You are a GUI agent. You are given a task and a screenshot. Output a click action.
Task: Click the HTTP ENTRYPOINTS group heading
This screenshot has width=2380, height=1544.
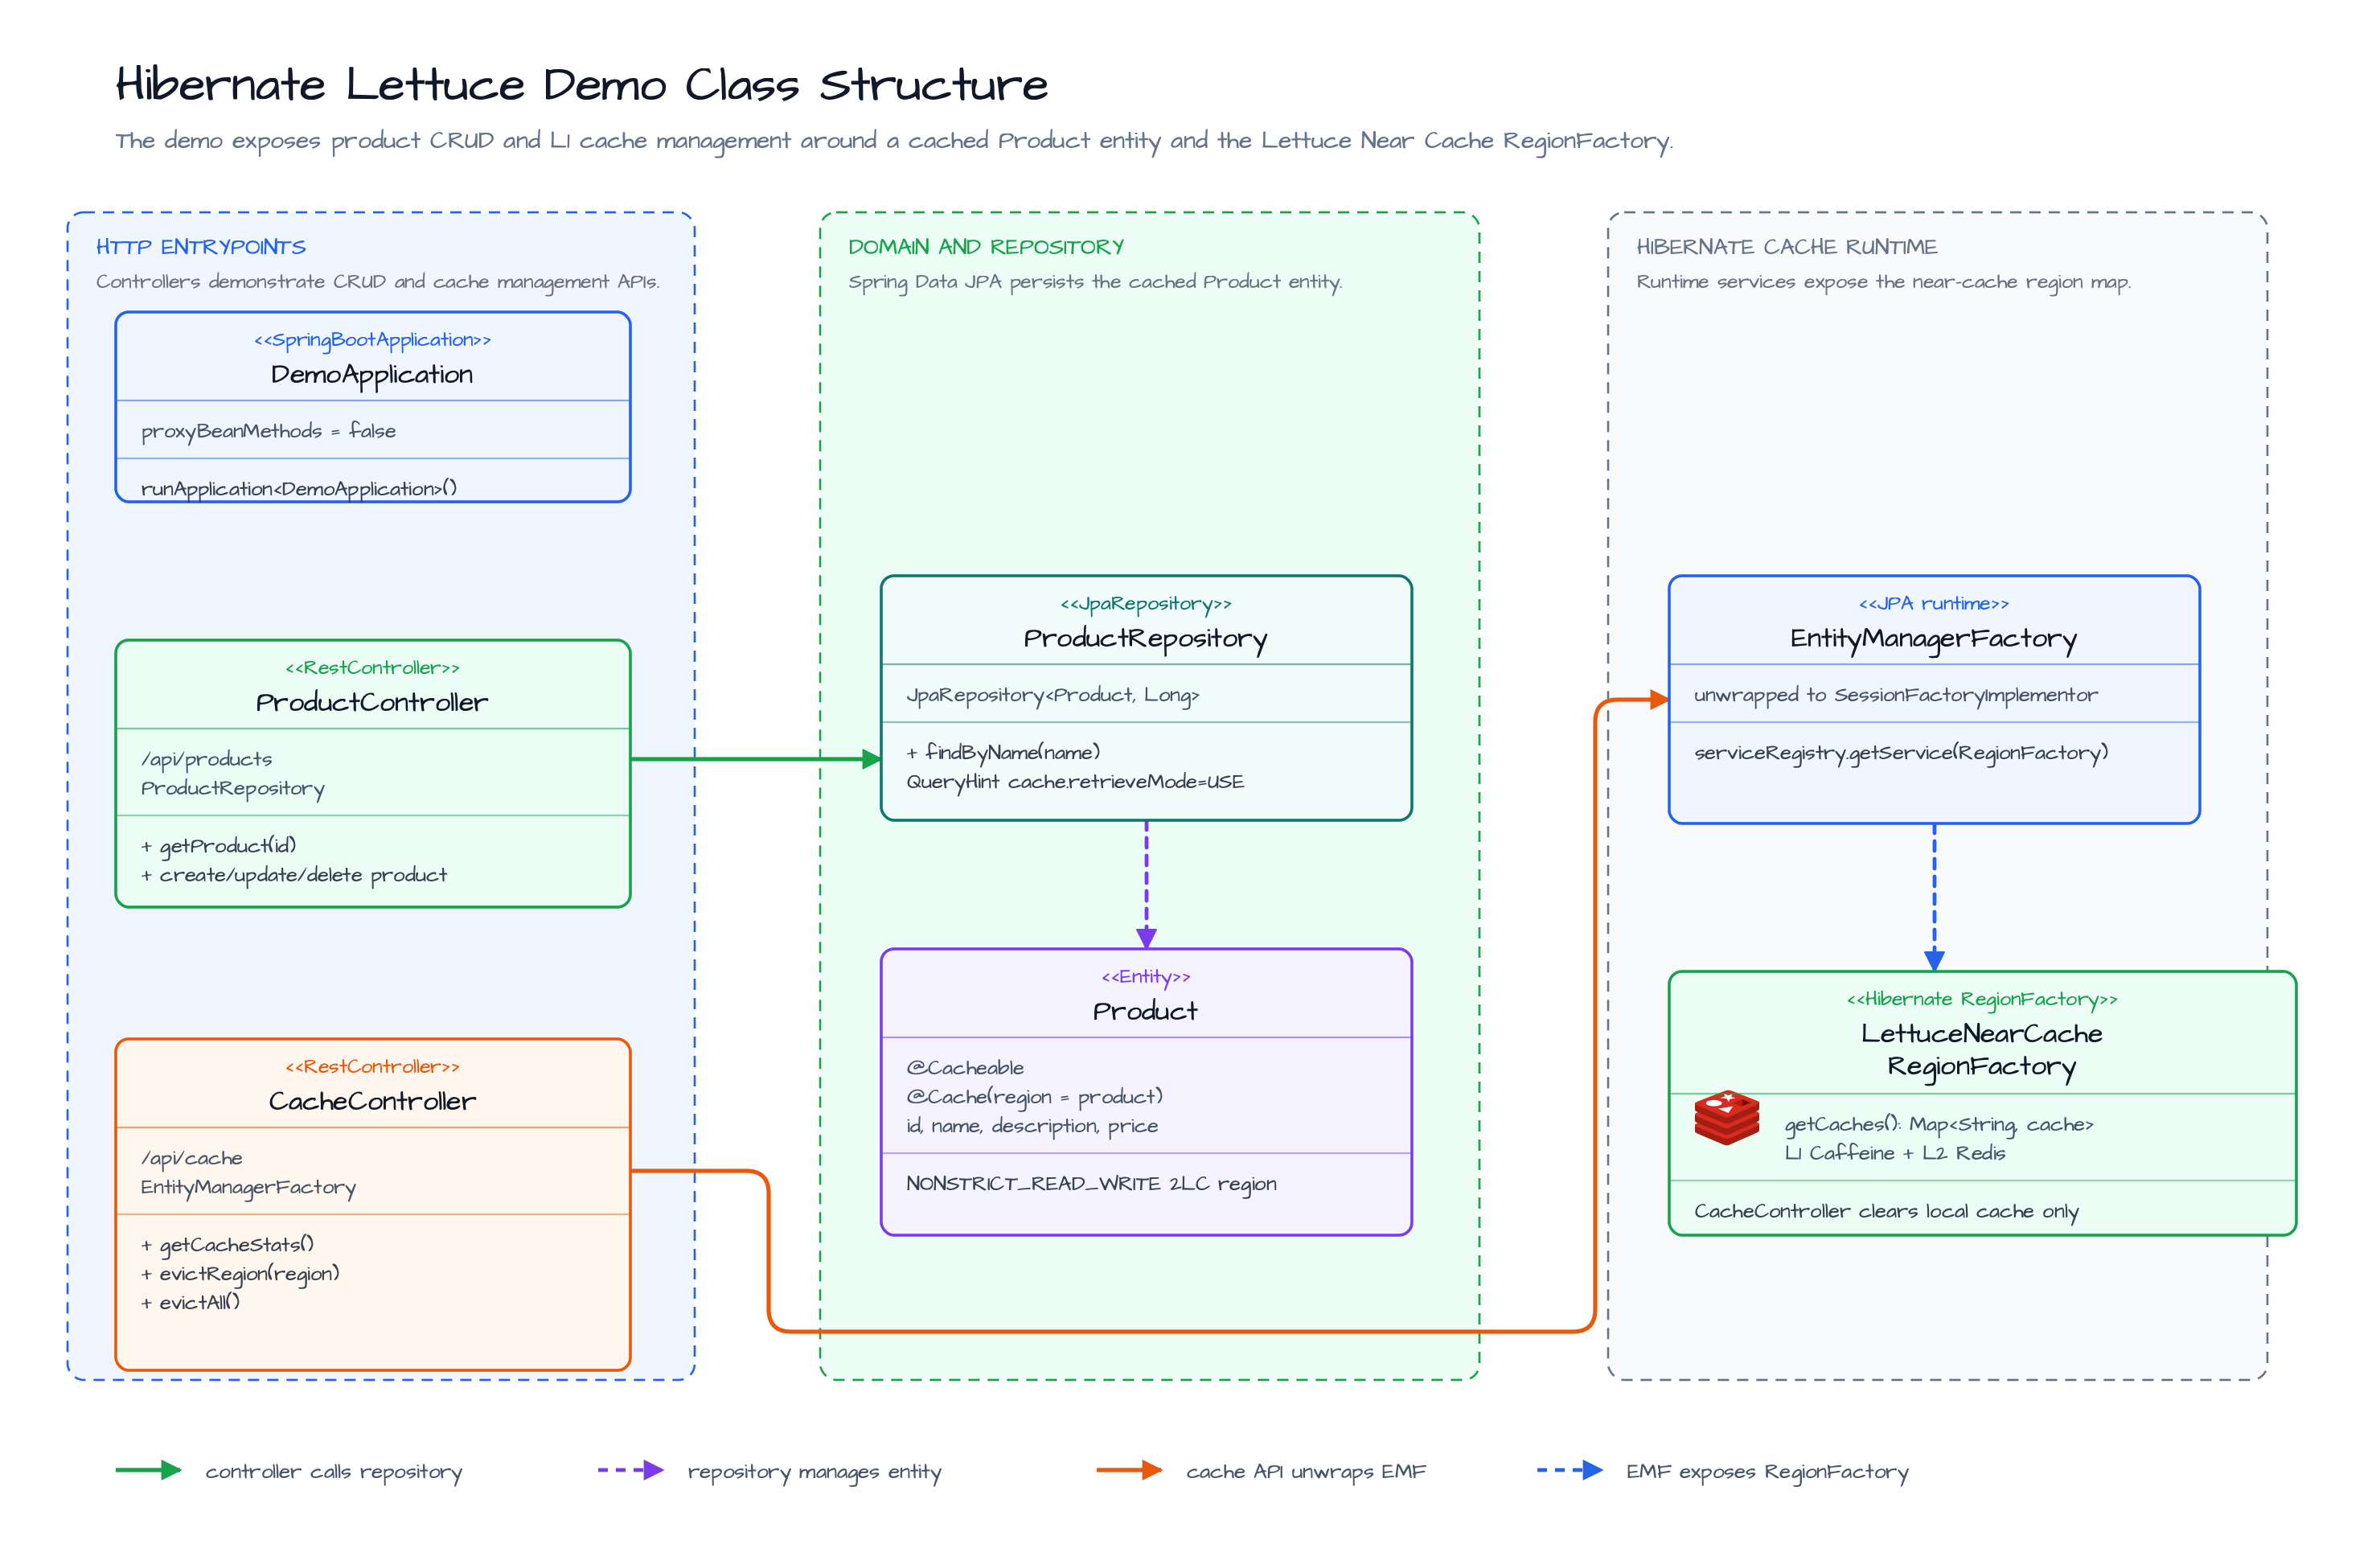click(201, 247)
